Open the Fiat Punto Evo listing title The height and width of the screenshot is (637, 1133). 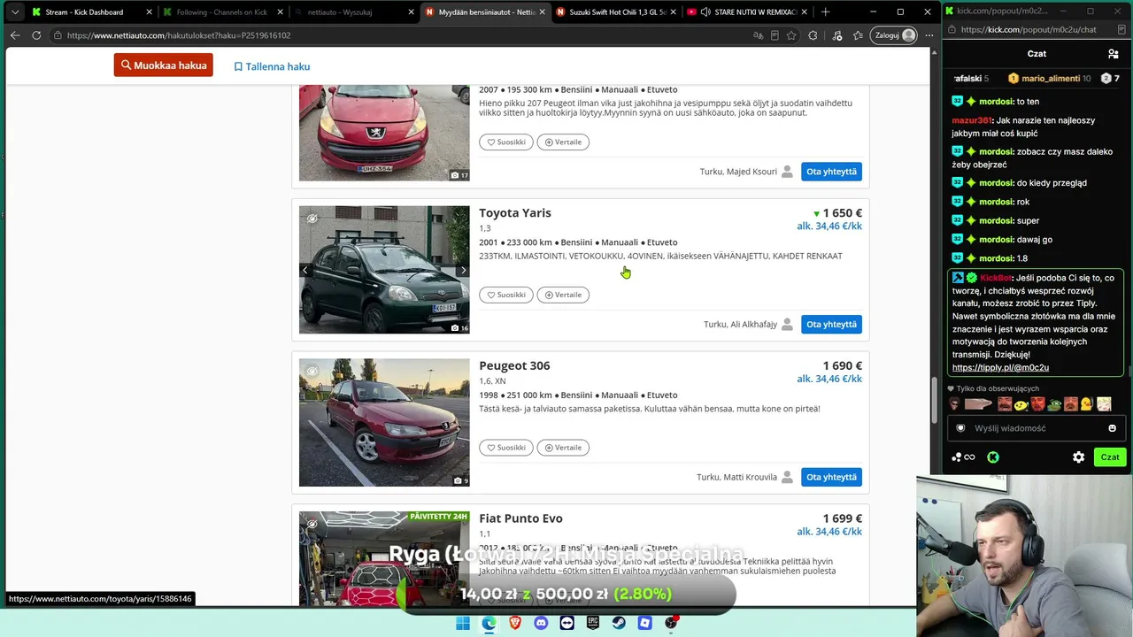click(x=520, y=519)
